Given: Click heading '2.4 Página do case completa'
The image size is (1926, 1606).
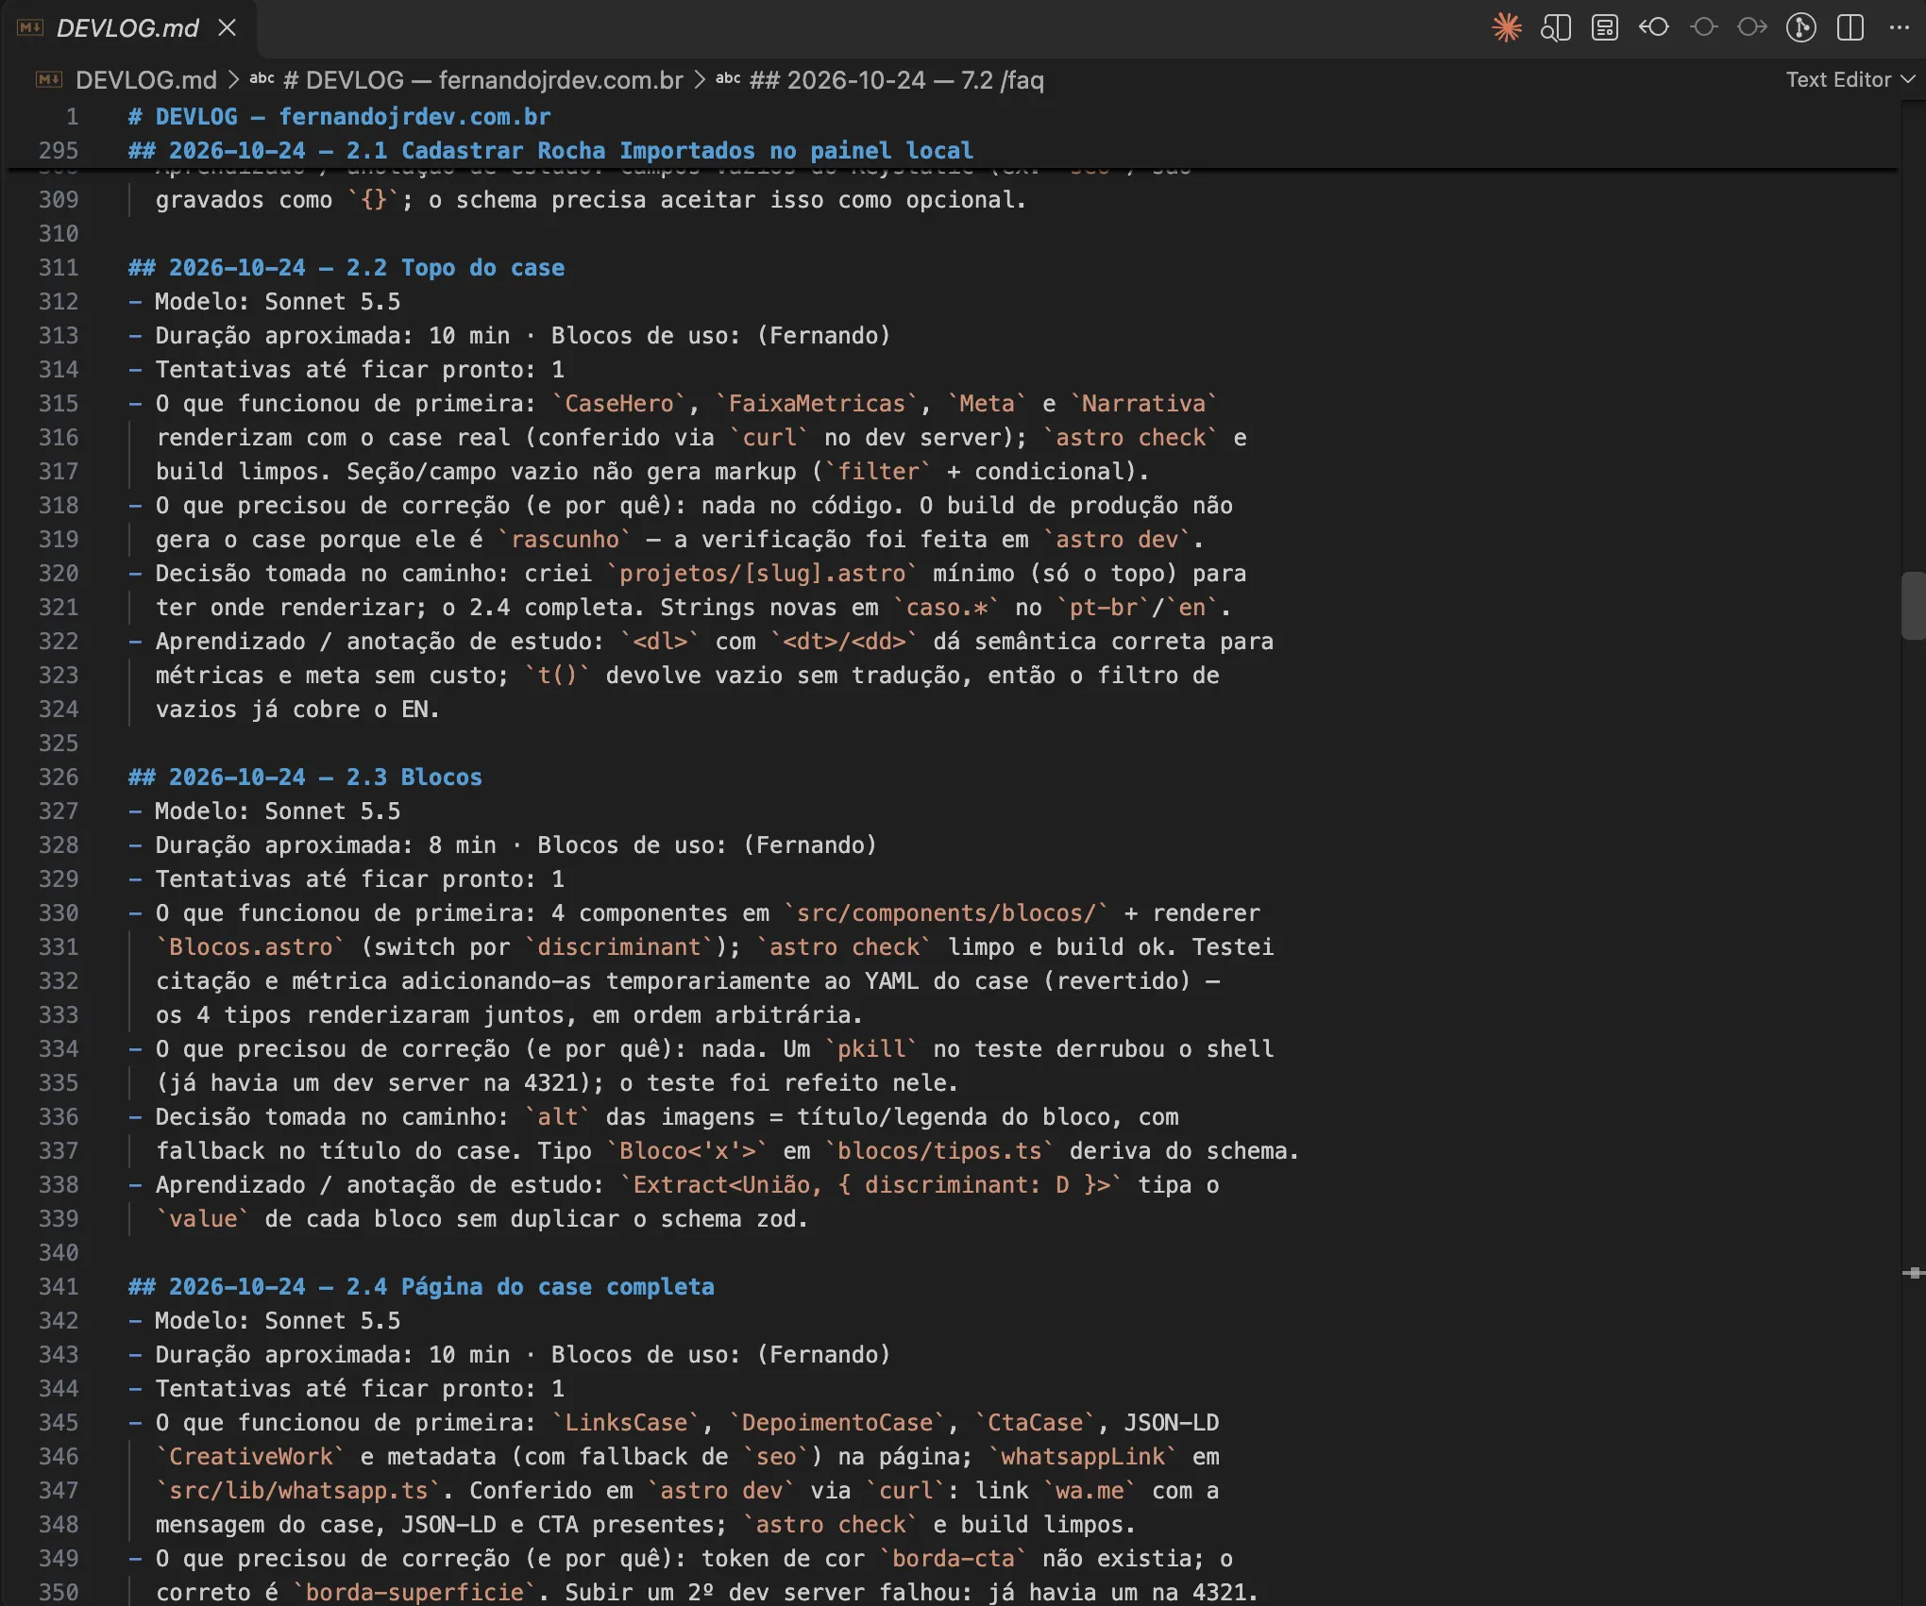Looking at the screenshot, I should pos(421,1287).
